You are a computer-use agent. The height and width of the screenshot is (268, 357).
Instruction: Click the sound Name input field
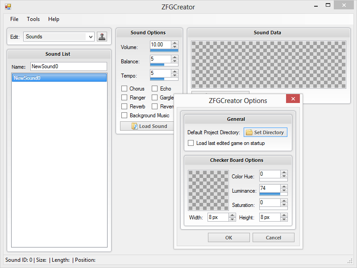pyautogui.click(x=69, y=66)
